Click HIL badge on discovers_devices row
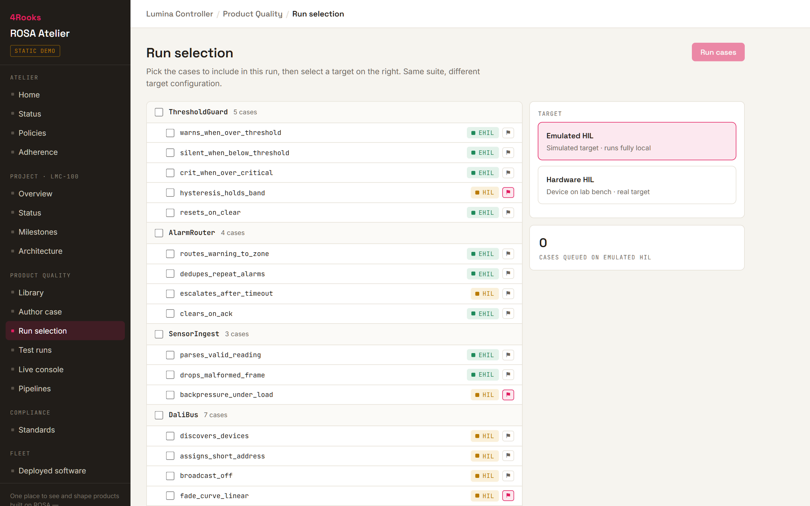810x506 pixels. point(484,436)
